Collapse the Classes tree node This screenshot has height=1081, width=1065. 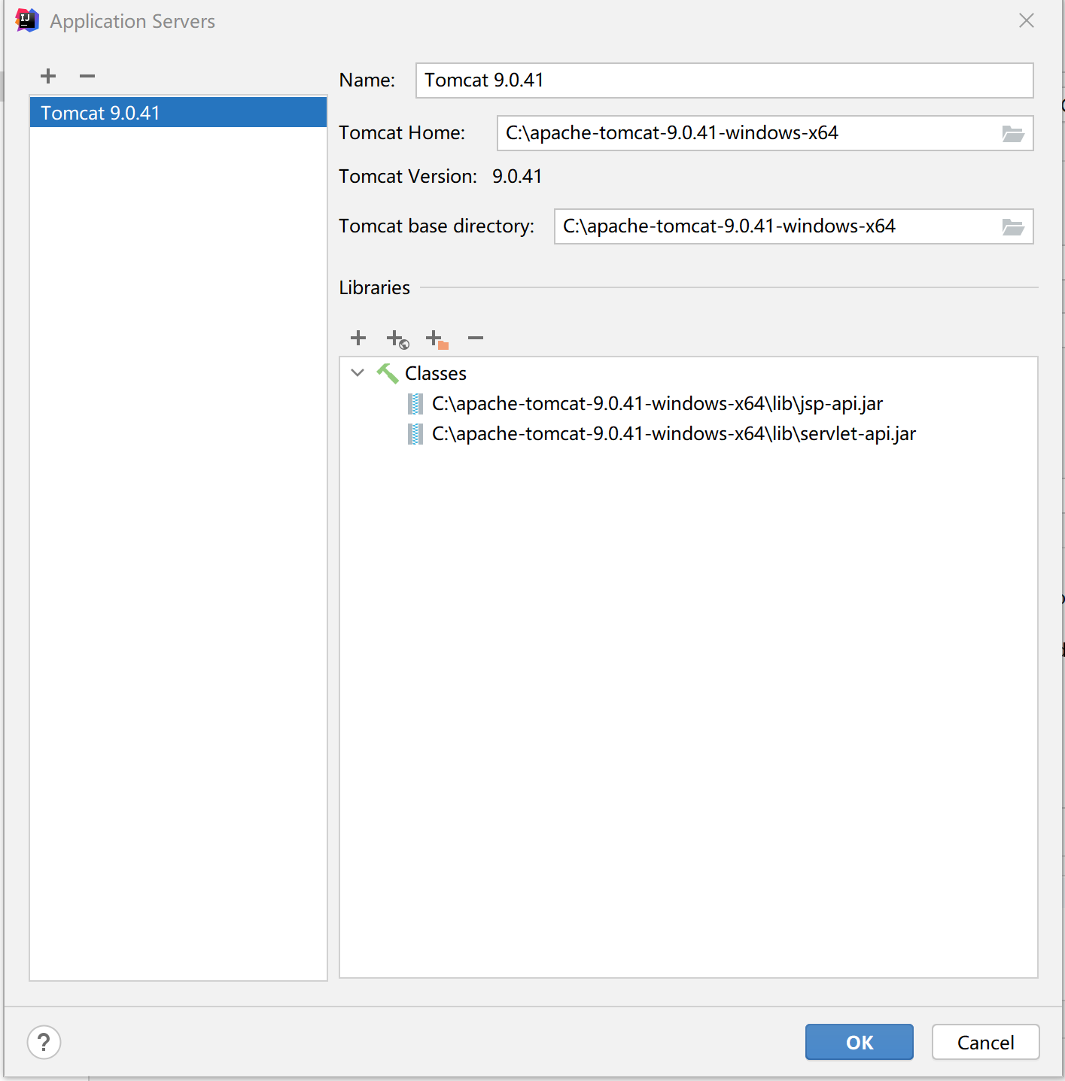coord(358,372)
